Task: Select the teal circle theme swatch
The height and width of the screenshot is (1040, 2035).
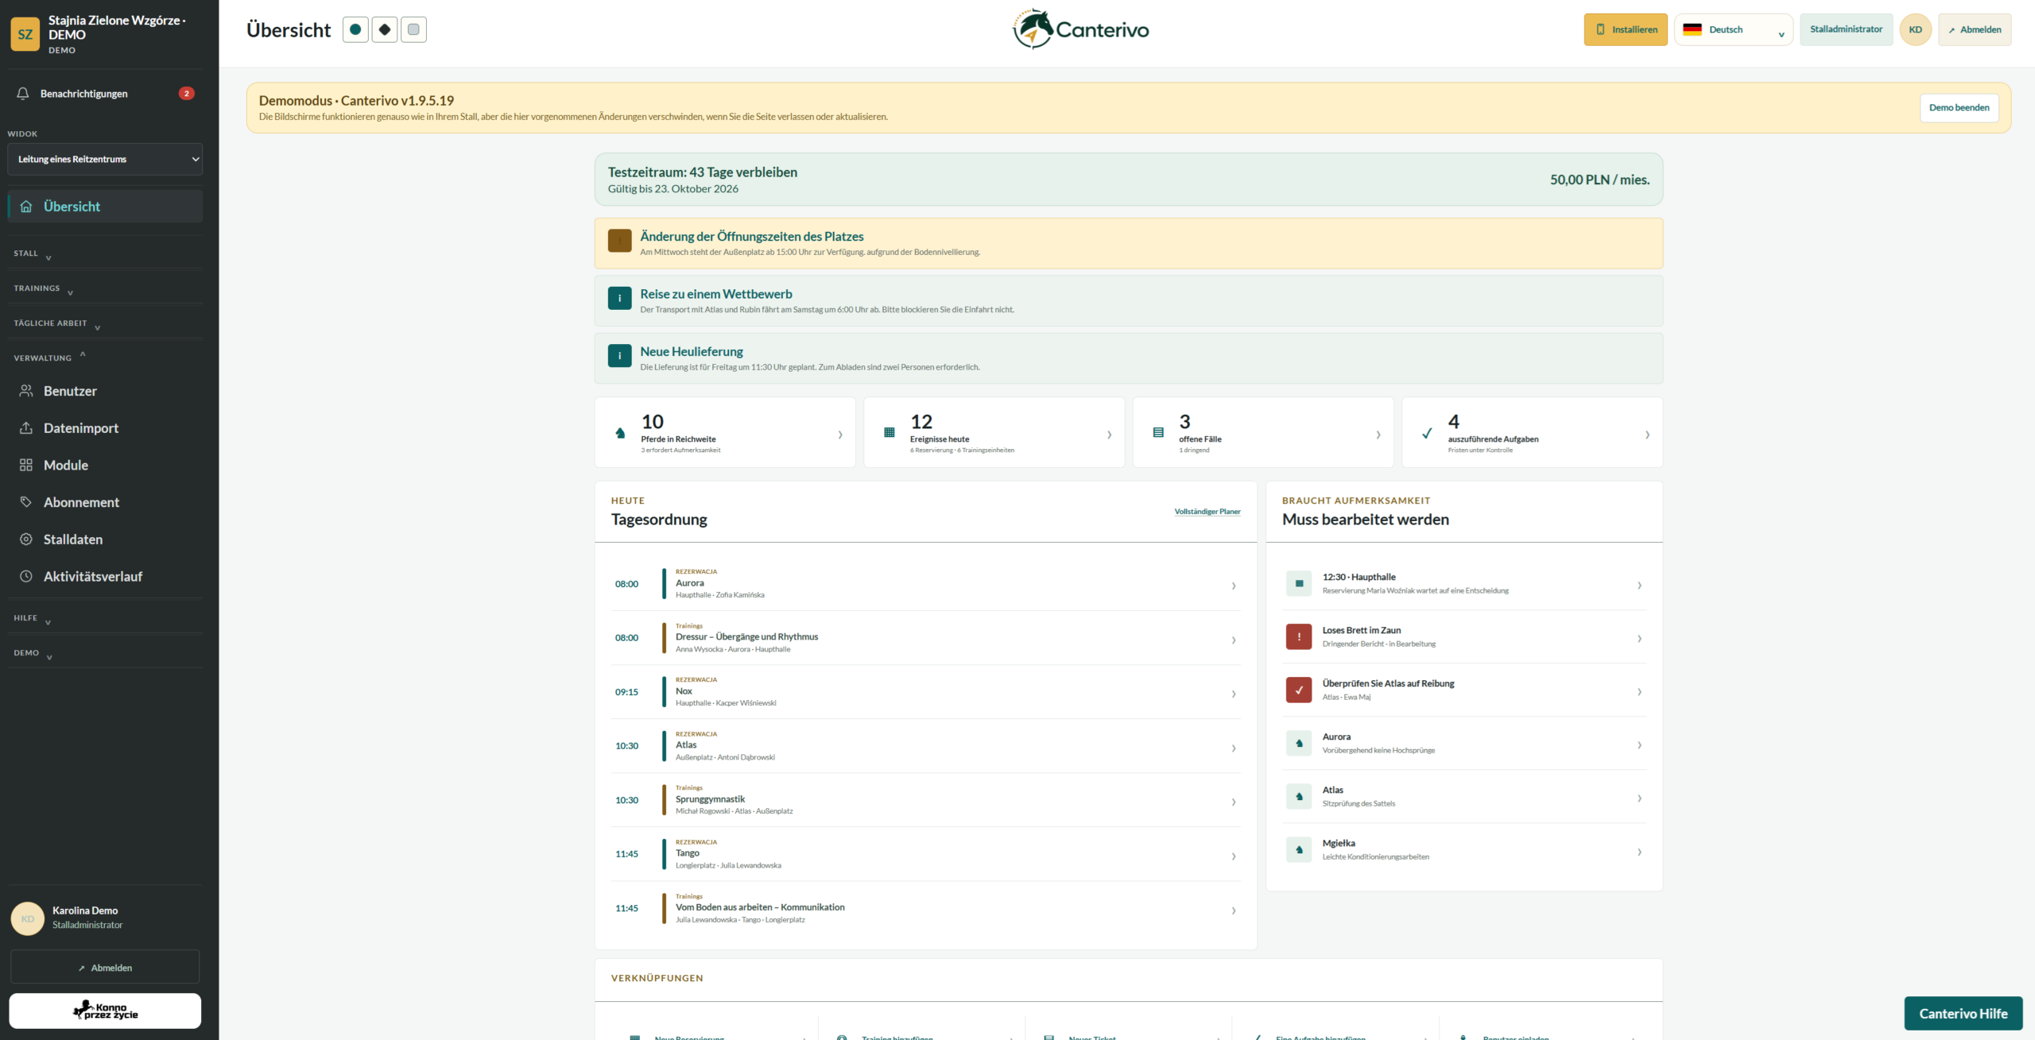Action: tap(355, 29)
